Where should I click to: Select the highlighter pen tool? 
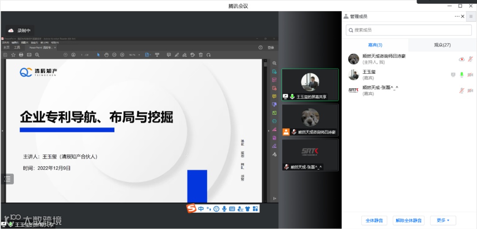tap(177, 55)
